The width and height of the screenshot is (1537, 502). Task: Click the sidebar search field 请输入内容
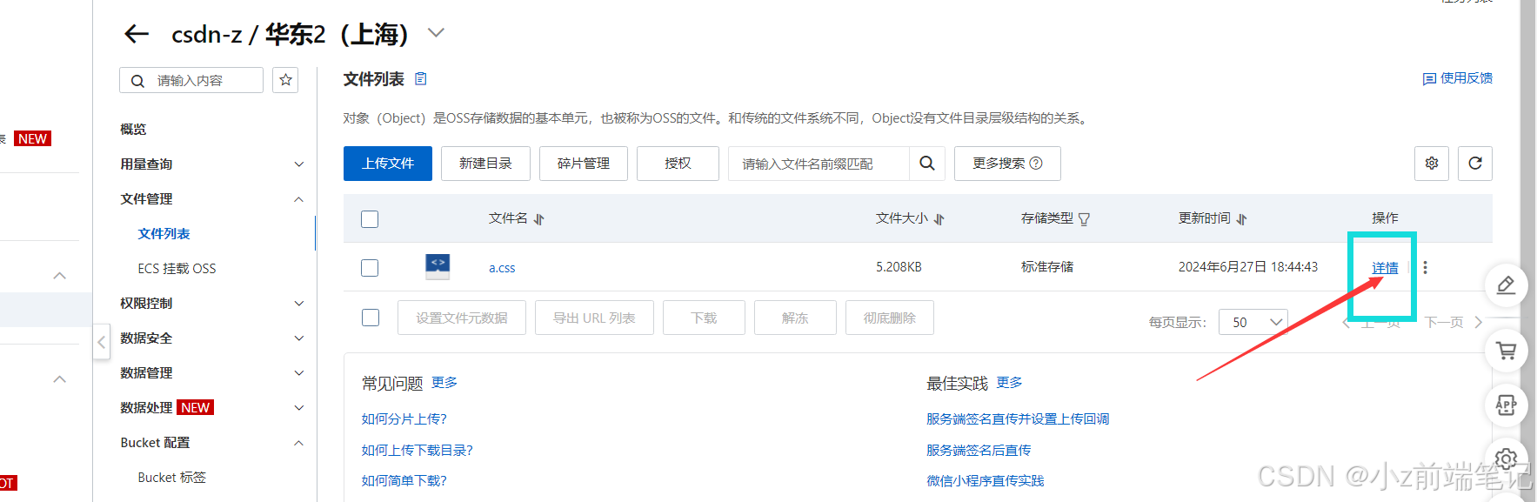pyautogui.click(x=191, y=80)
